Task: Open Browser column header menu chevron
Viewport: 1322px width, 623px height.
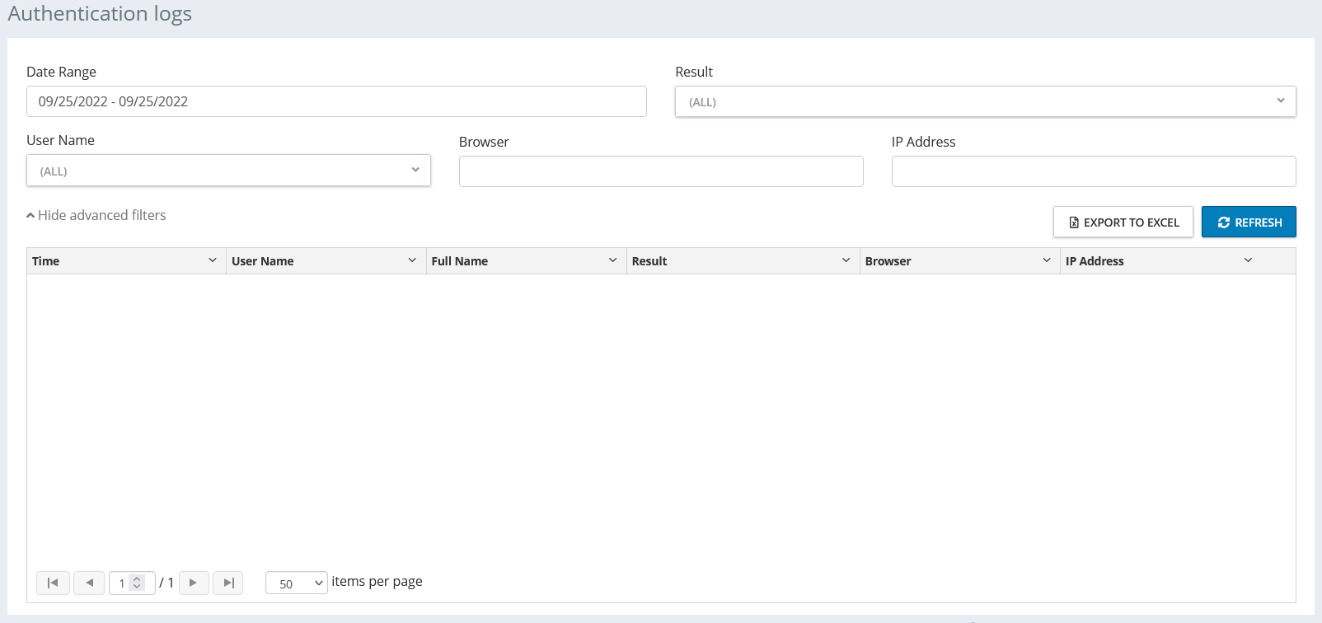Action: click(x=1047, y=260)
